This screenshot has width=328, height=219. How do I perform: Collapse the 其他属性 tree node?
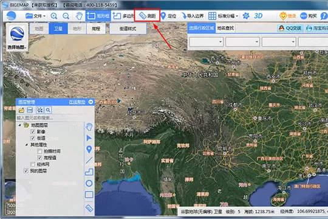pyautogui.click(x=27, y=145)
